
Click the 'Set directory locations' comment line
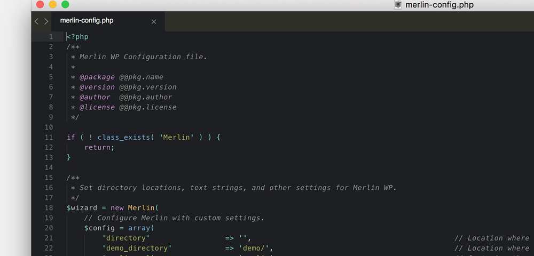(238, 188)
